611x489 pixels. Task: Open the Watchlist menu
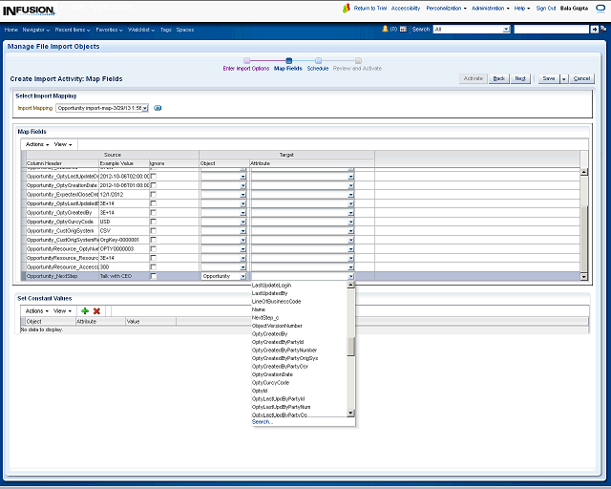141,30
